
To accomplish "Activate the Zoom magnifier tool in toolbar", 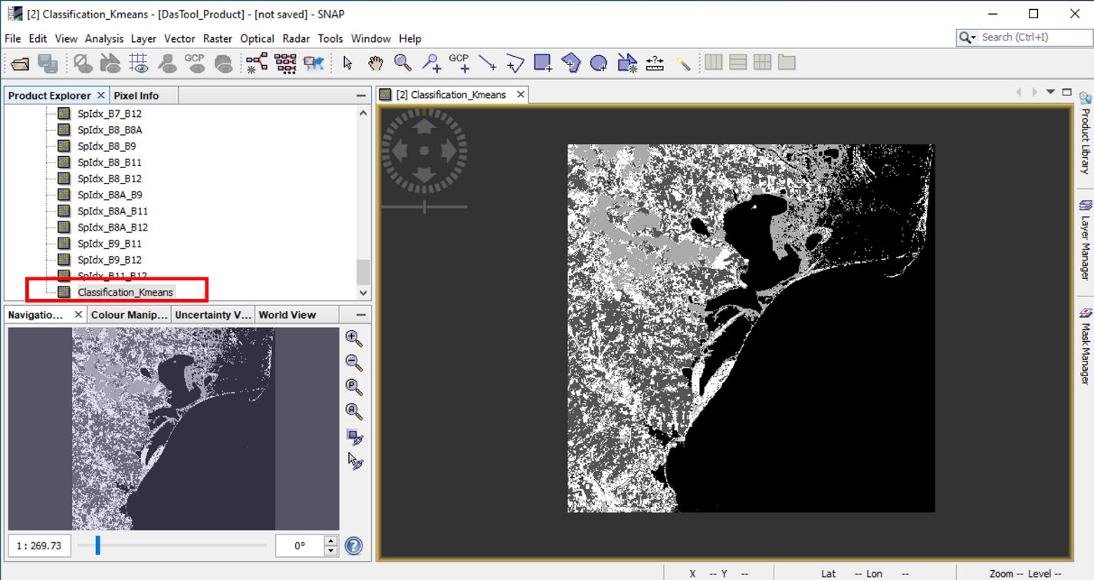I will tap(402, 63).
